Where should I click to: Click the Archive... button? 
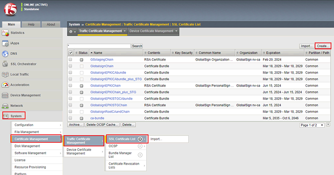(76, 125)
